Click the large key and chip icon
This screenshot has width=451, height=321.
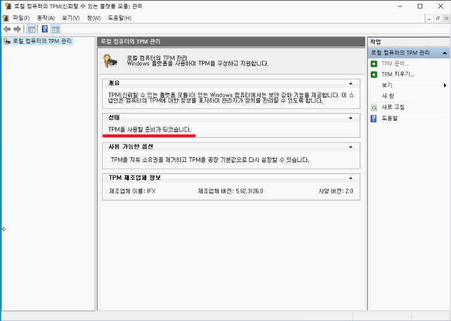[110, 61]
